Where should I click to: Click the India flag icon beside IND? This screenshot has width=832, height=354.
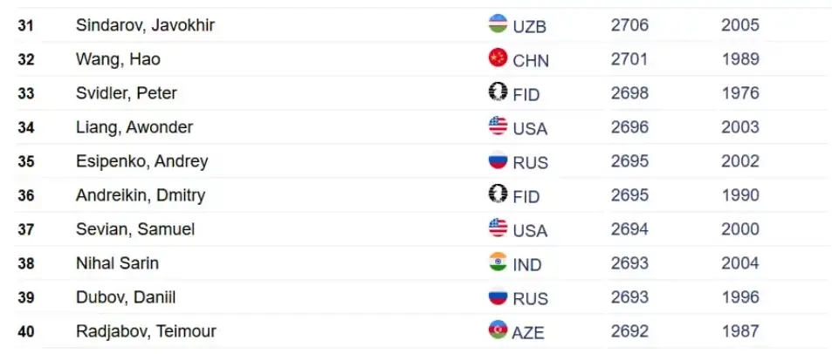coord(498,262)
